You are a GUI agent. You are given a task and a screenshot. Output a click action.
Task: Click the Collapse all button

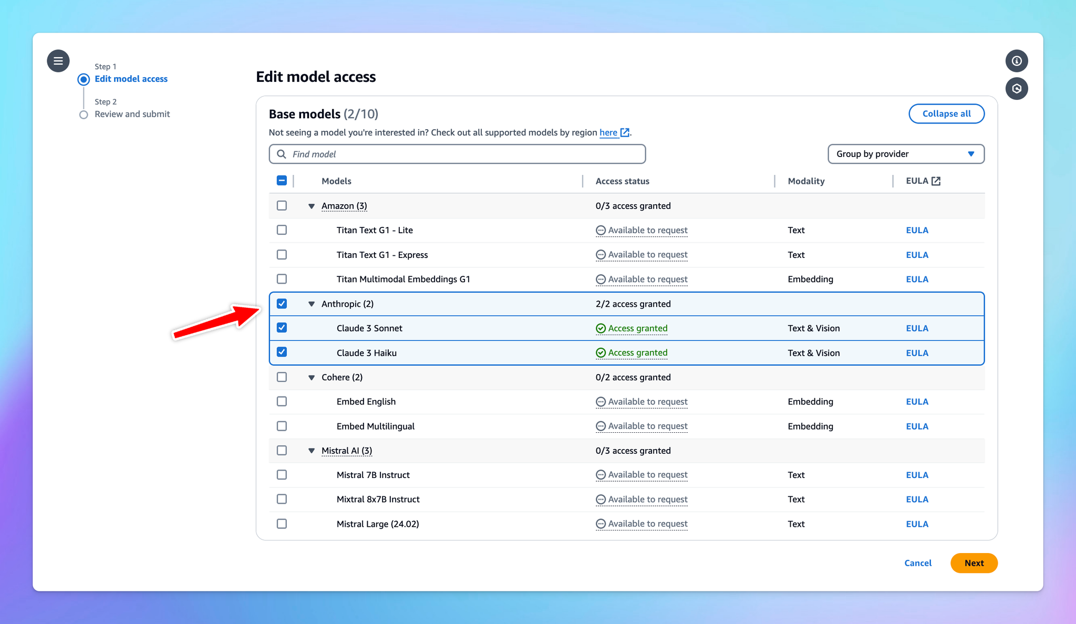946,113
